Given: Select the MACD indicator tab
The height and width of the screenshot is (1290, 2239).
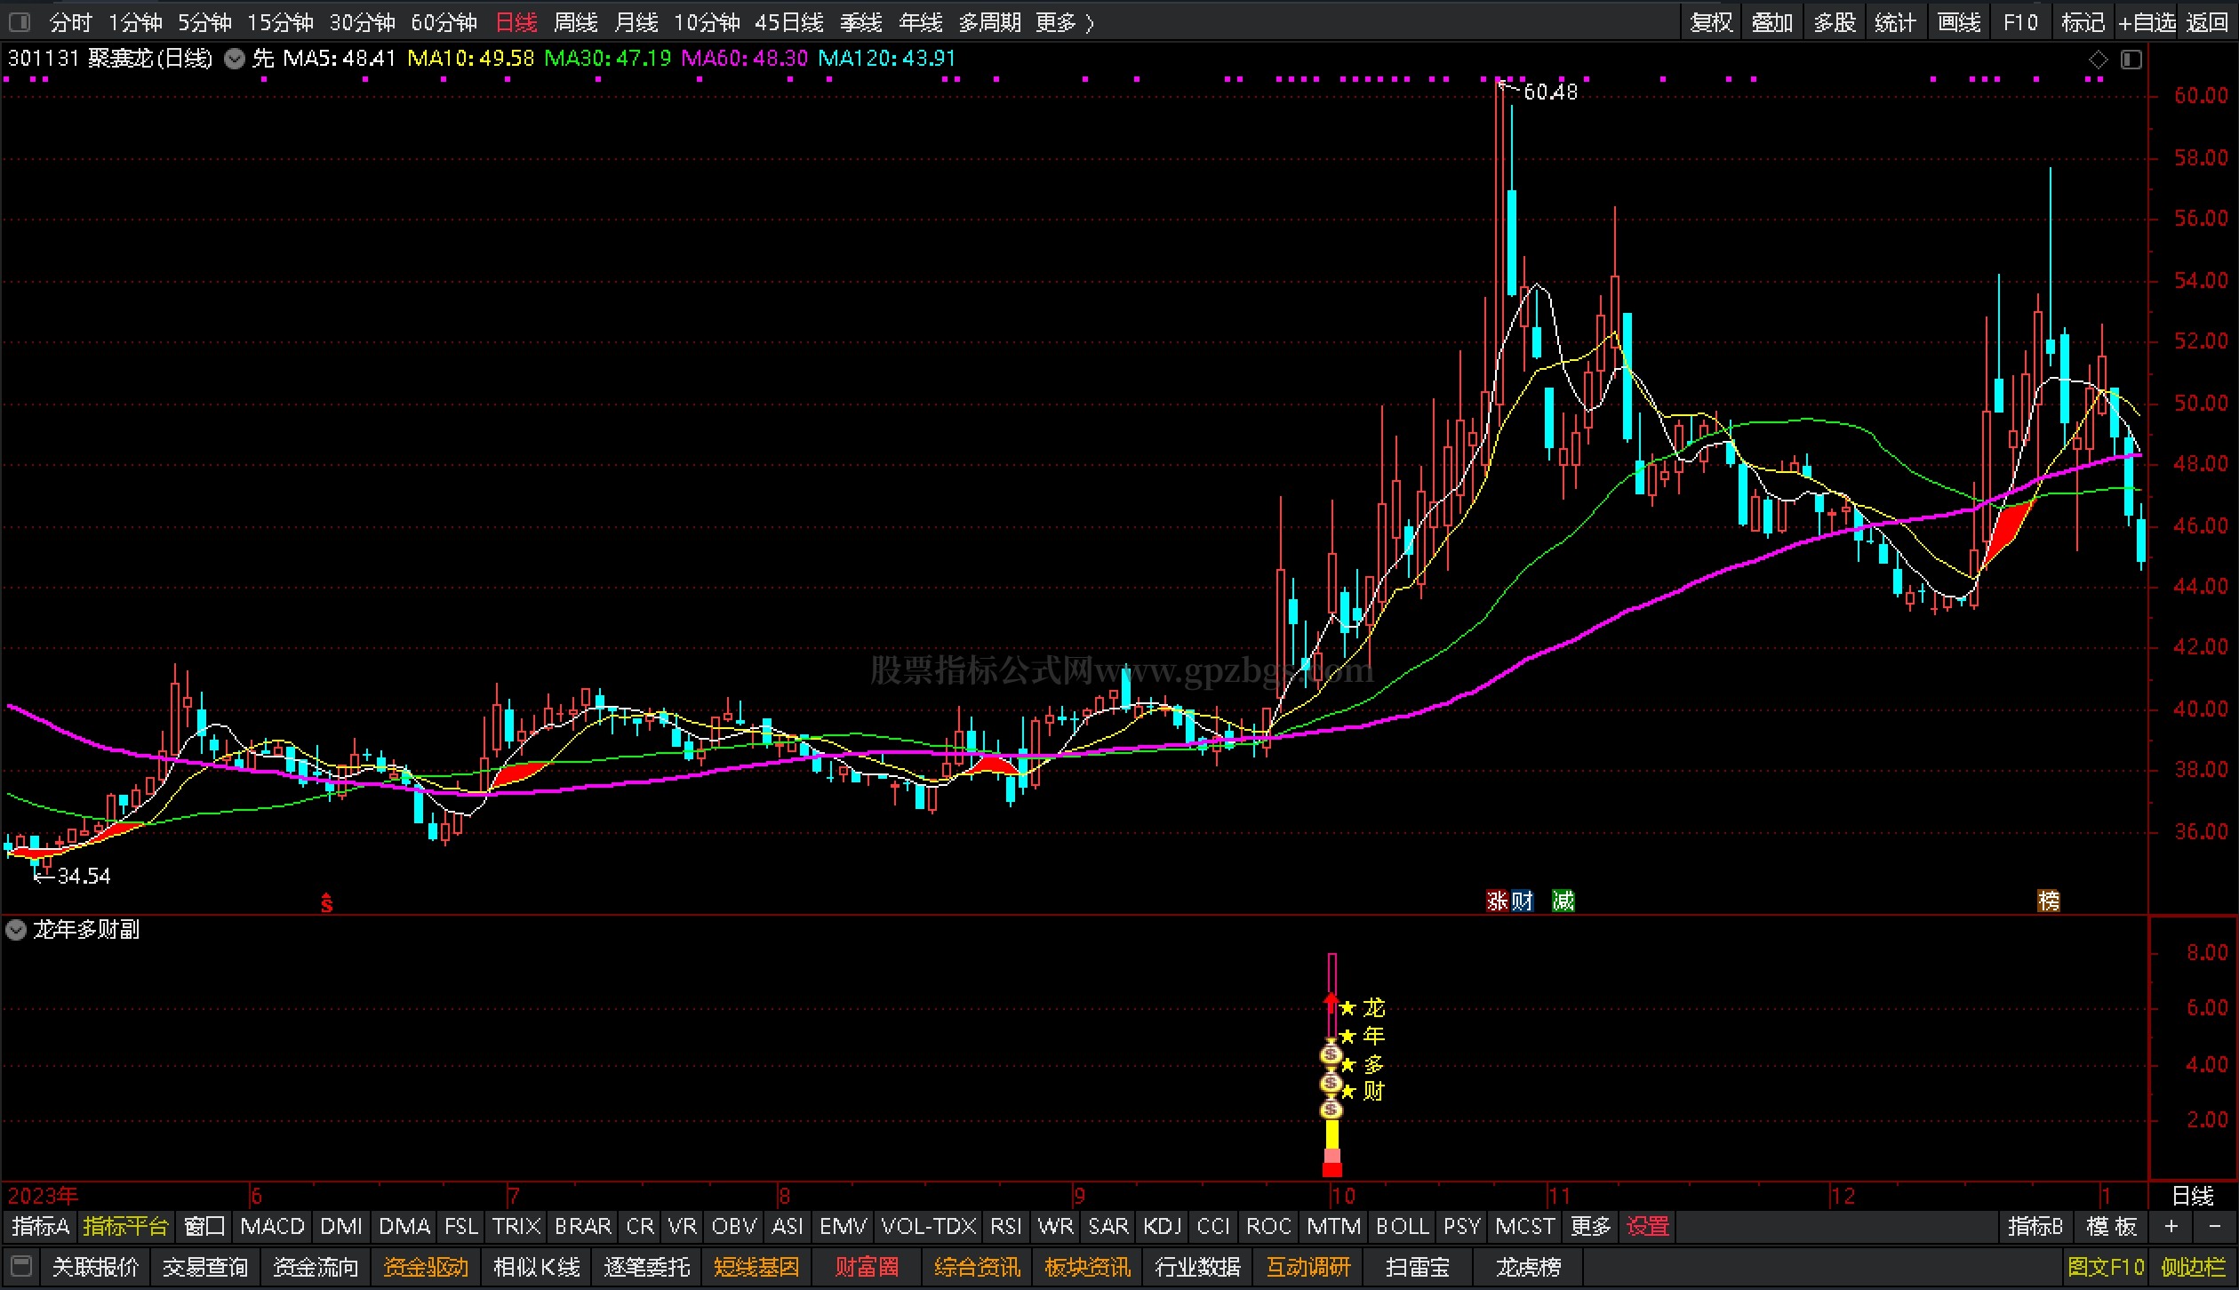Looking at the screenshot, I should click(272, 1227).
